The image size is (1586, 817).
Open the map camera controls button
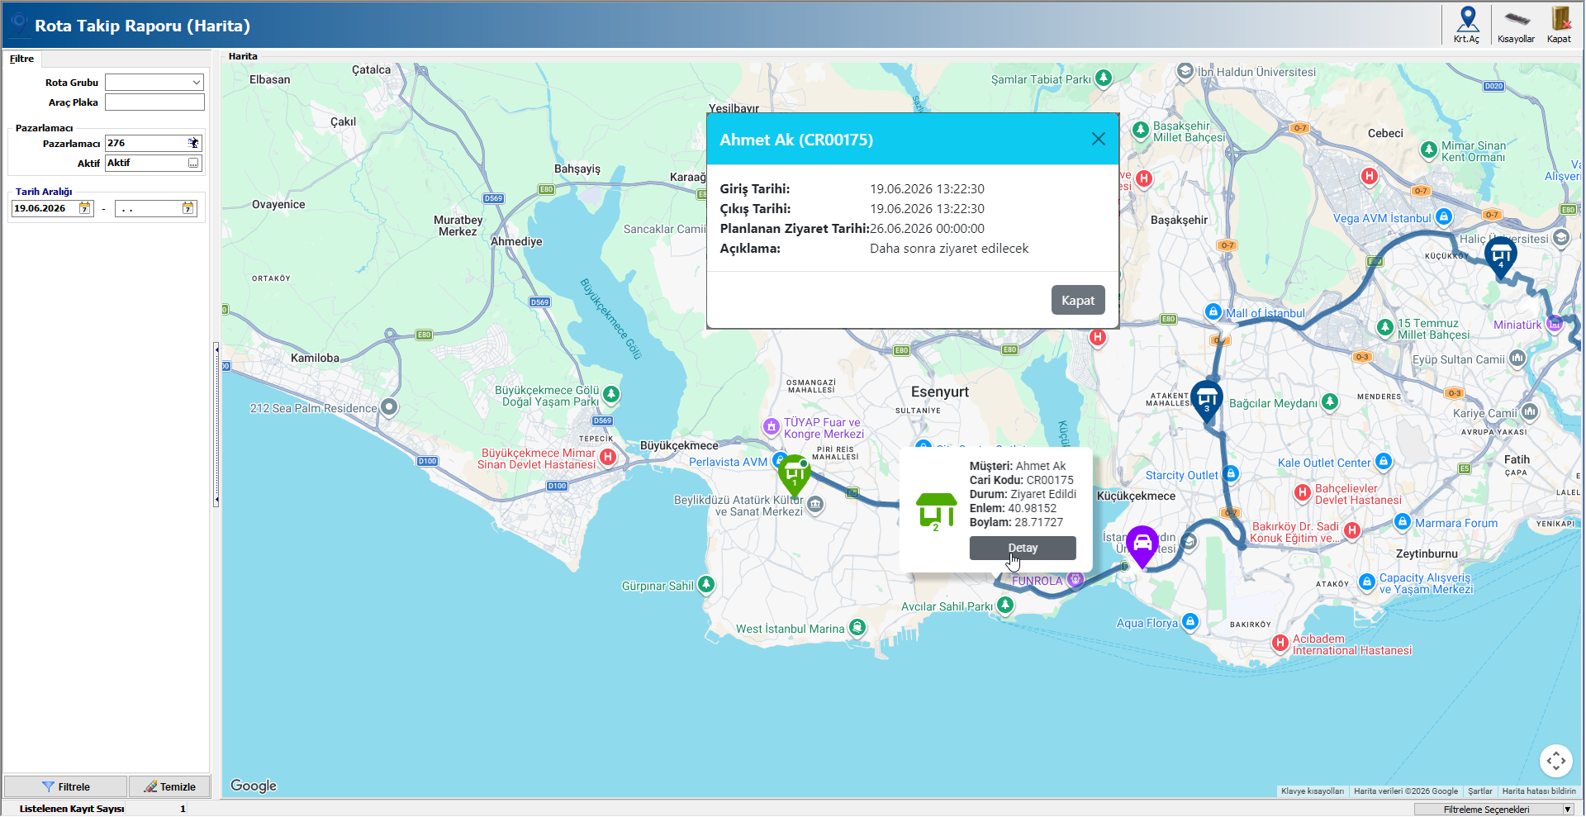pos(1556,761)
